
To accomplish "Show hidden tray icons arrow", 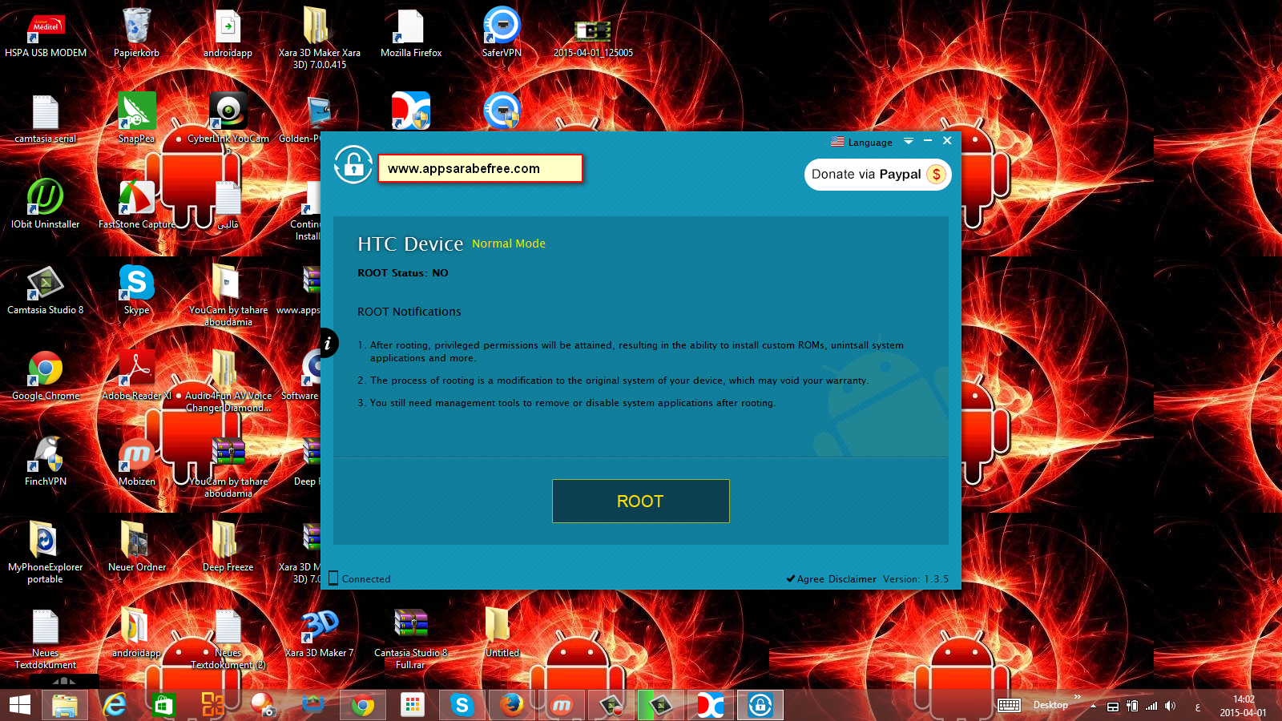I will click(1093, 706).
